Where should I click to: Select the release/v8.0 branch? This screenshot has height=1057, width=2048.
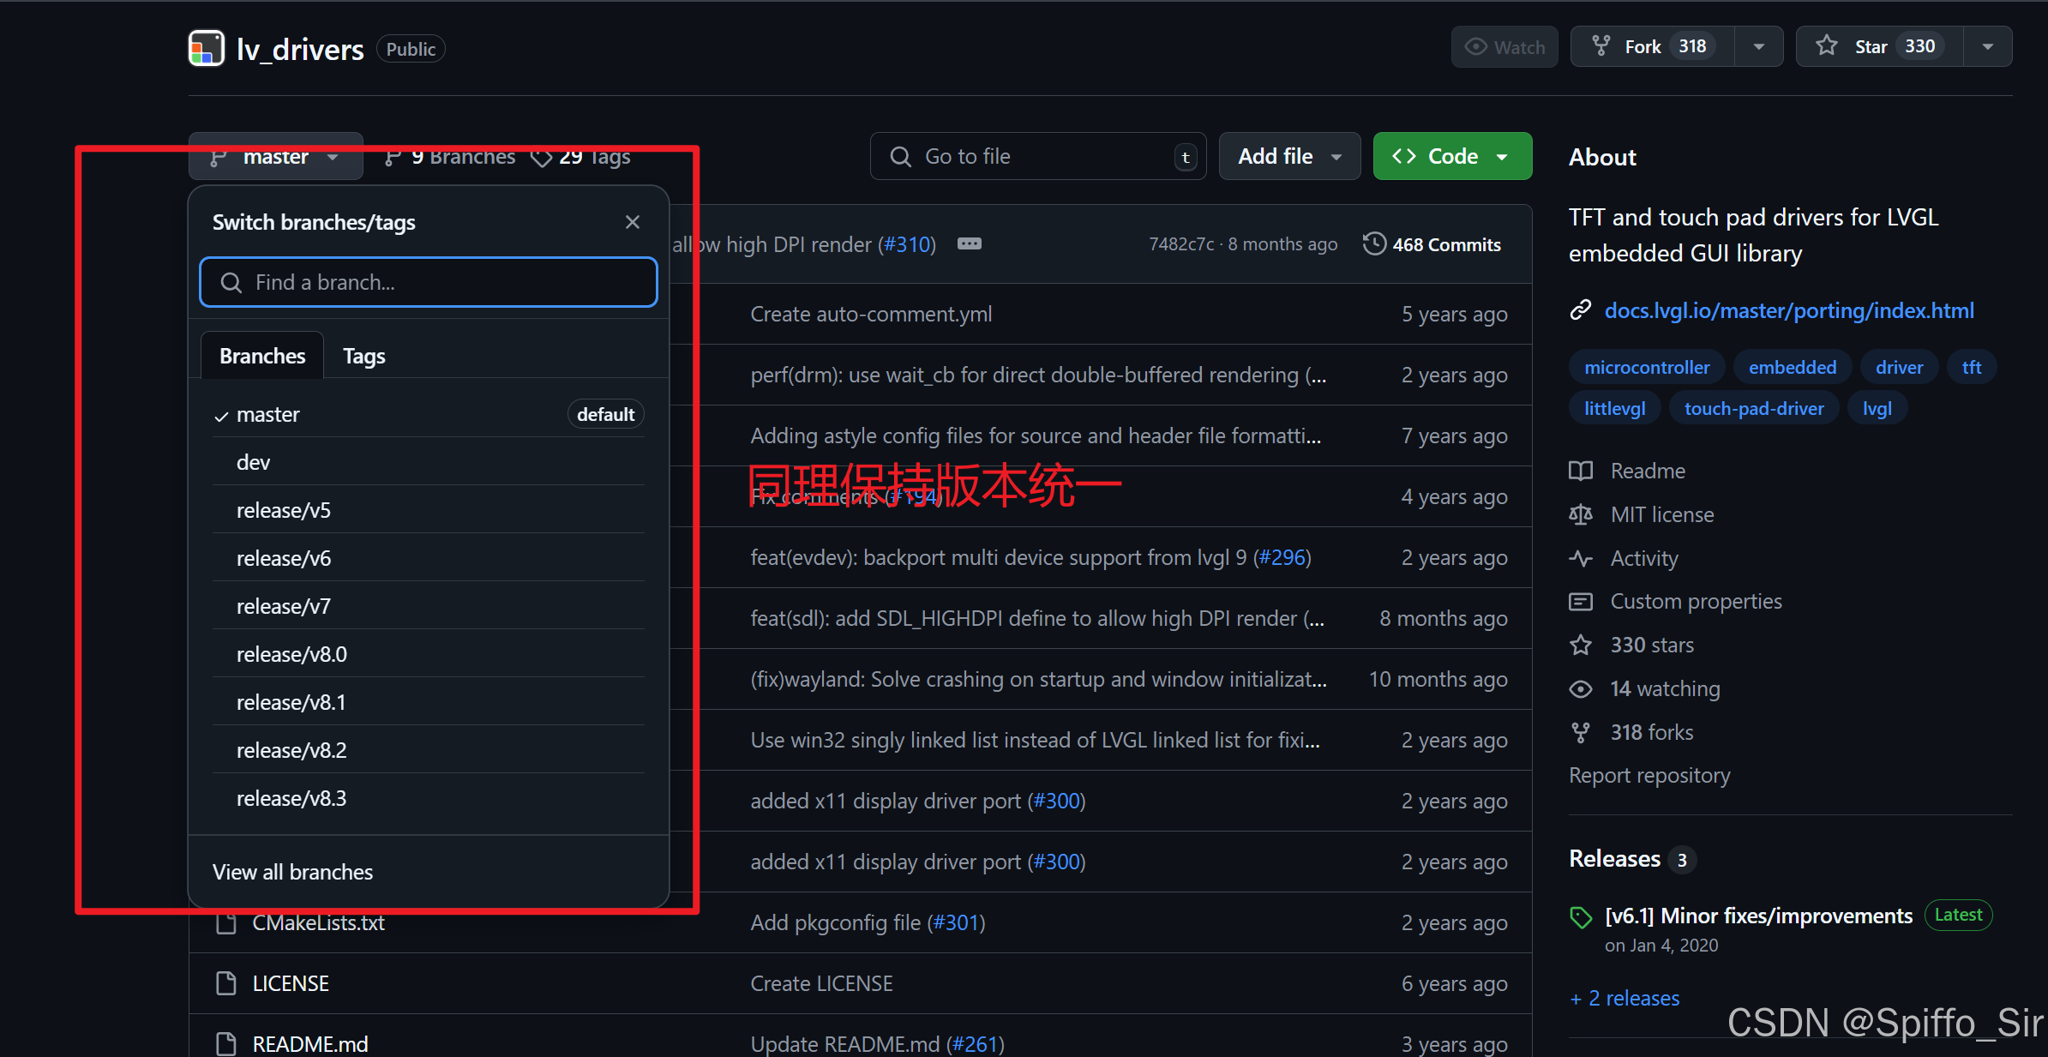pyautogui.click(x=429, y=654)
